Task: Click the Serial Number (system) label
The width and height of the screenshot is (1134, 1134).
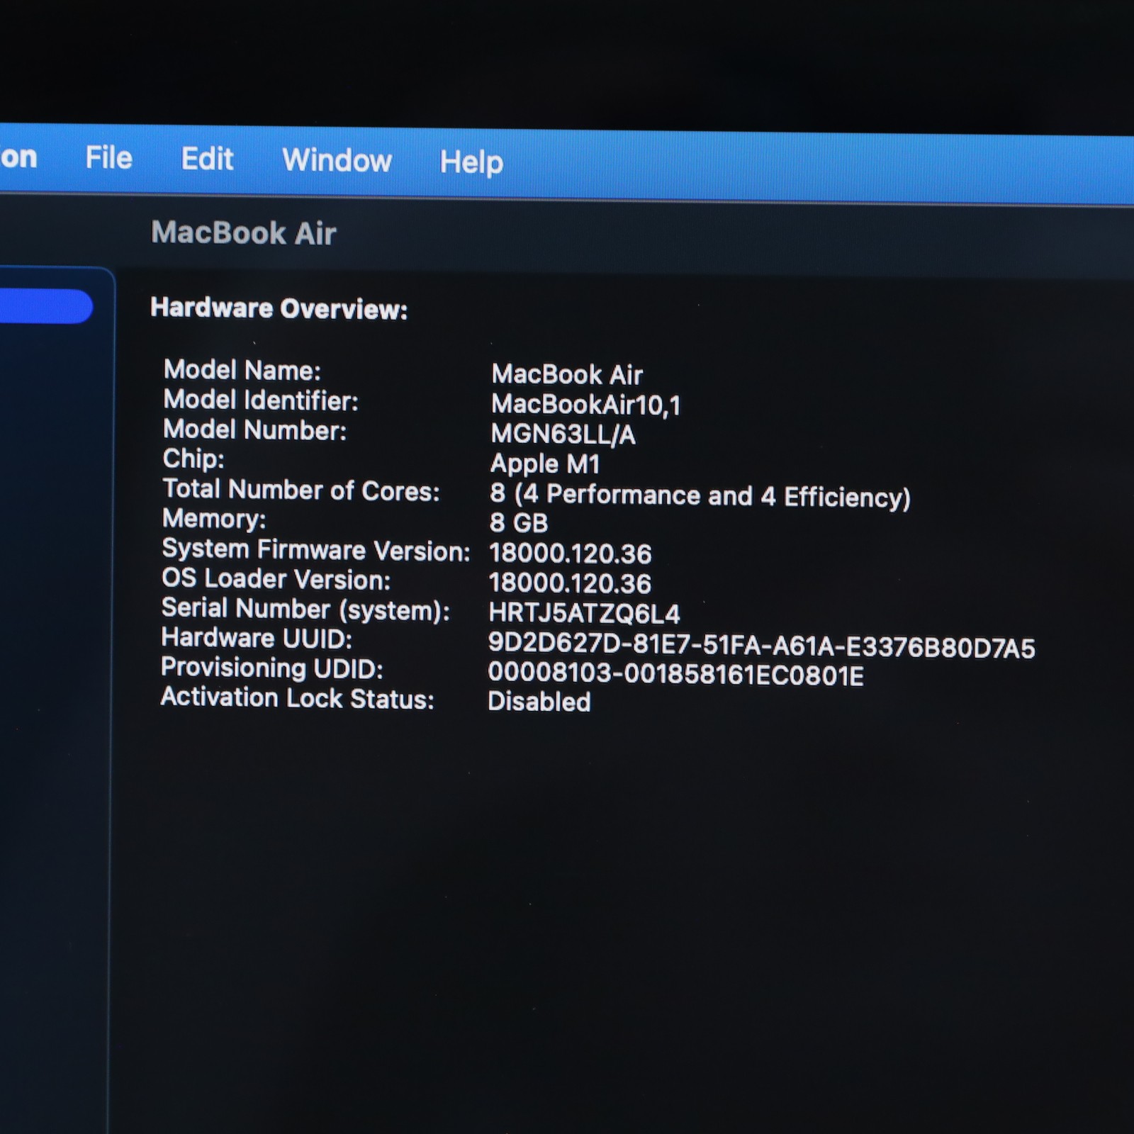Action: coord(305,610)
